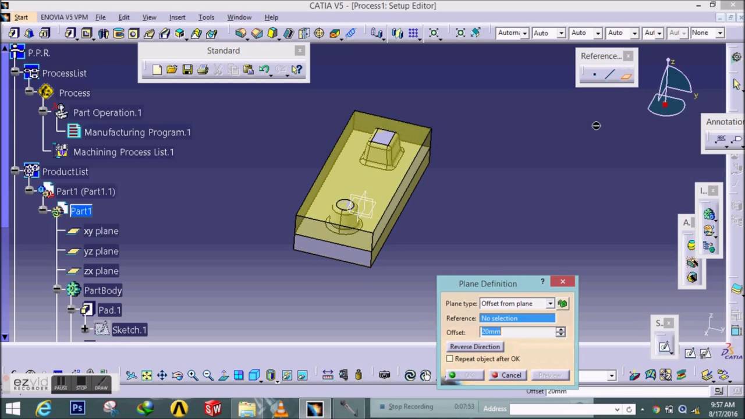This screenshot has height=419, width=745.
Task: Click the Pan view icon in bottom toolbar
Action: point(162,375)
